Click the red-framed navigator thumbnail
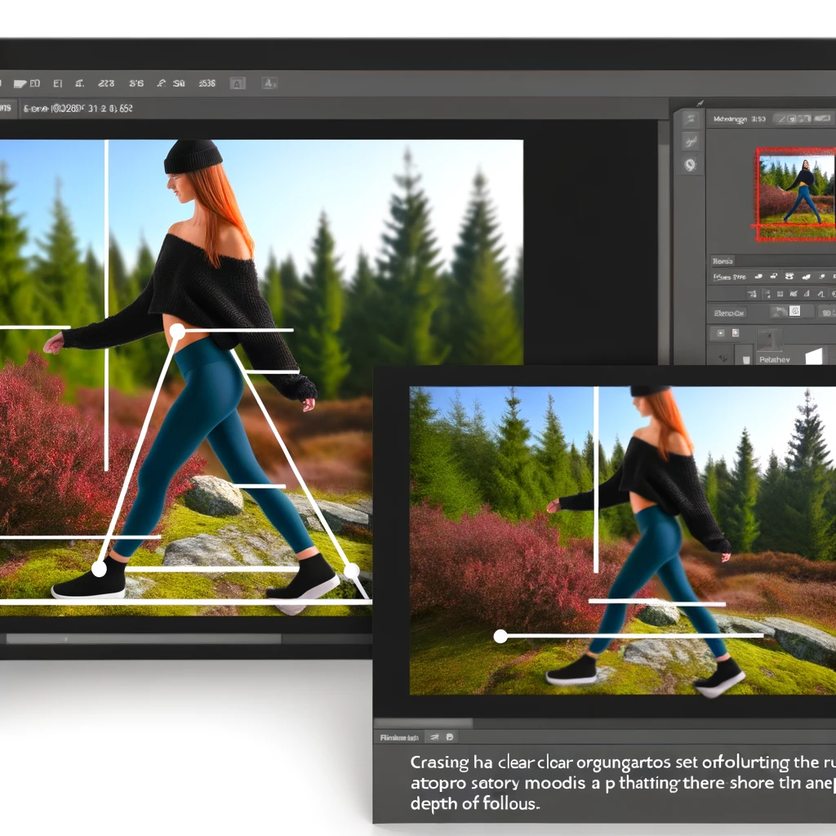836x836 pixels. pos(795,194)
